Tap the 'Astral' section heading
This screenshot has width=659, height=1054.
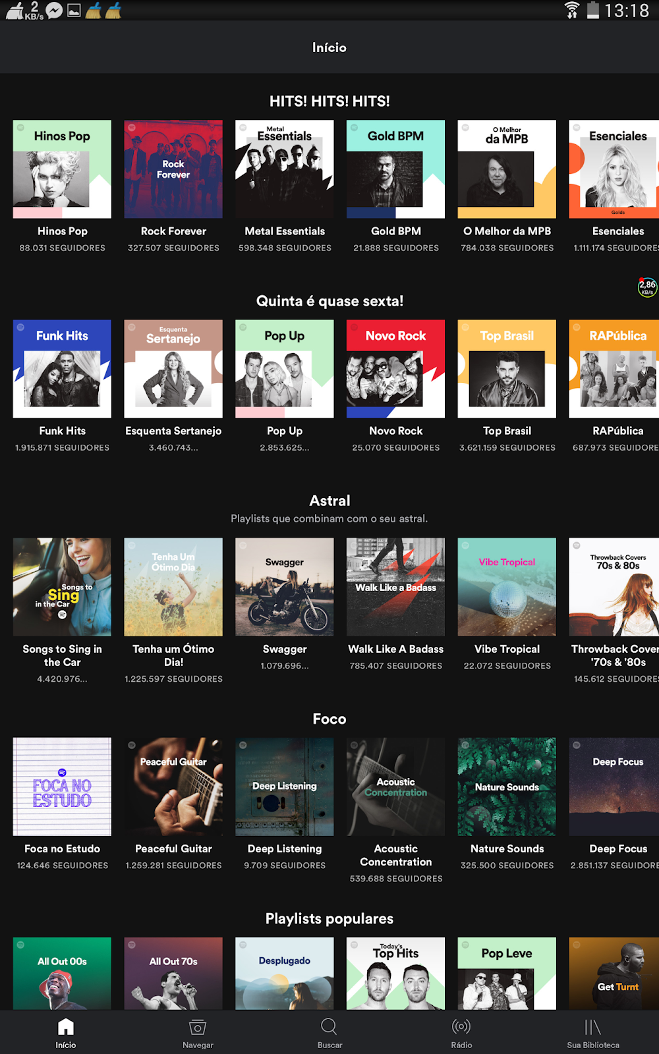pyautogui.click(x=329, y=501)
